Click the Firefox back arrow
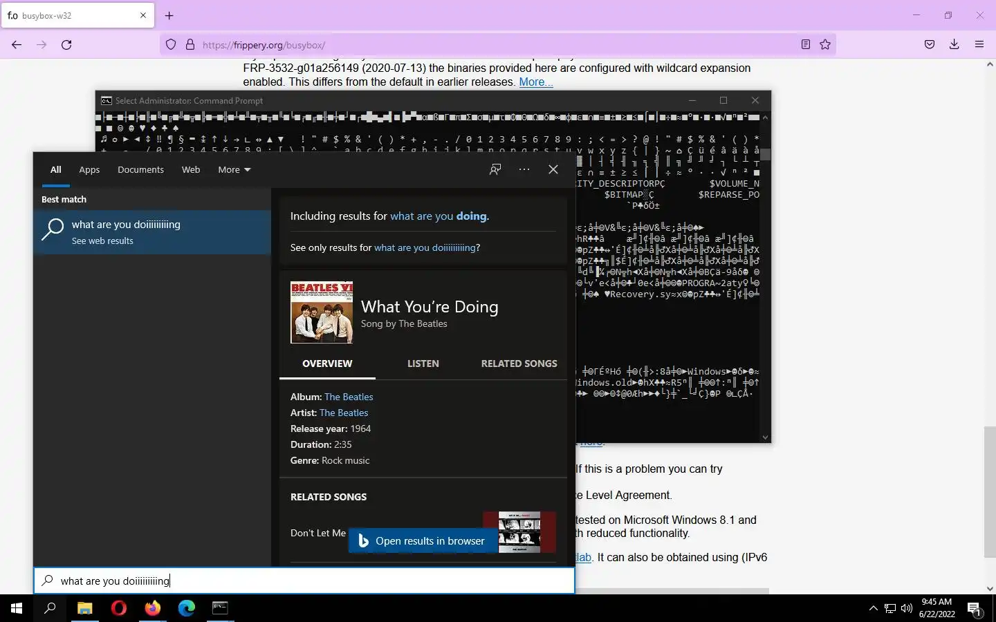This screenshot has height=622, width=996. click(17, 45)
